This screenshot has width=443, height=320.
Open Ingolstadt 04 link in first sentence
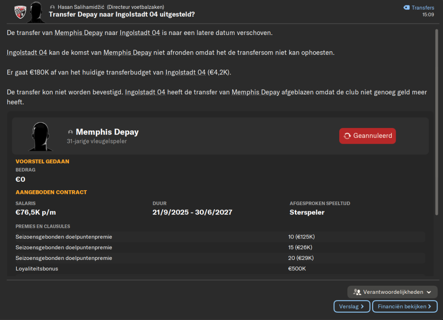click(140, 32)
